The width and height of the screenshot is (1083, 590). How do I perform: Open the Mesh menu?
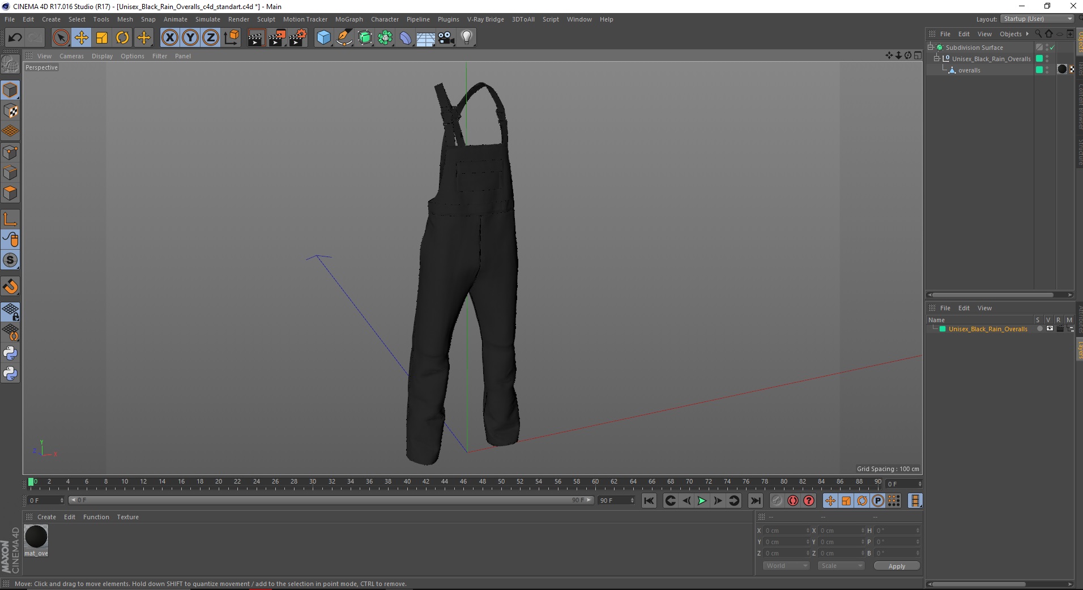point(125,19)
